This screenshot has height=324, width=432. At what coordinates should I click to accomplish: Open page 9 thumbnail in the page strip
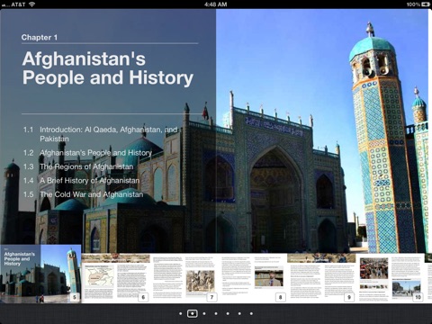pos(321,278)
